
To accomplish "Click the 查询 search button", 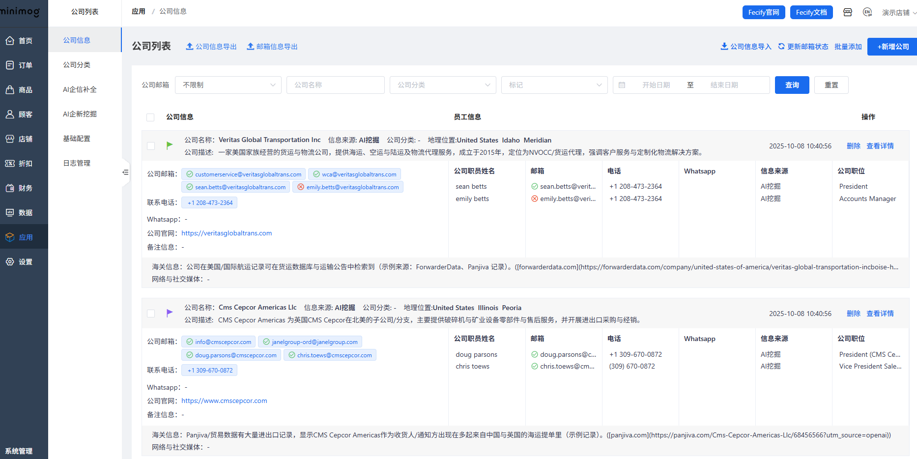I will click(792, 85).
